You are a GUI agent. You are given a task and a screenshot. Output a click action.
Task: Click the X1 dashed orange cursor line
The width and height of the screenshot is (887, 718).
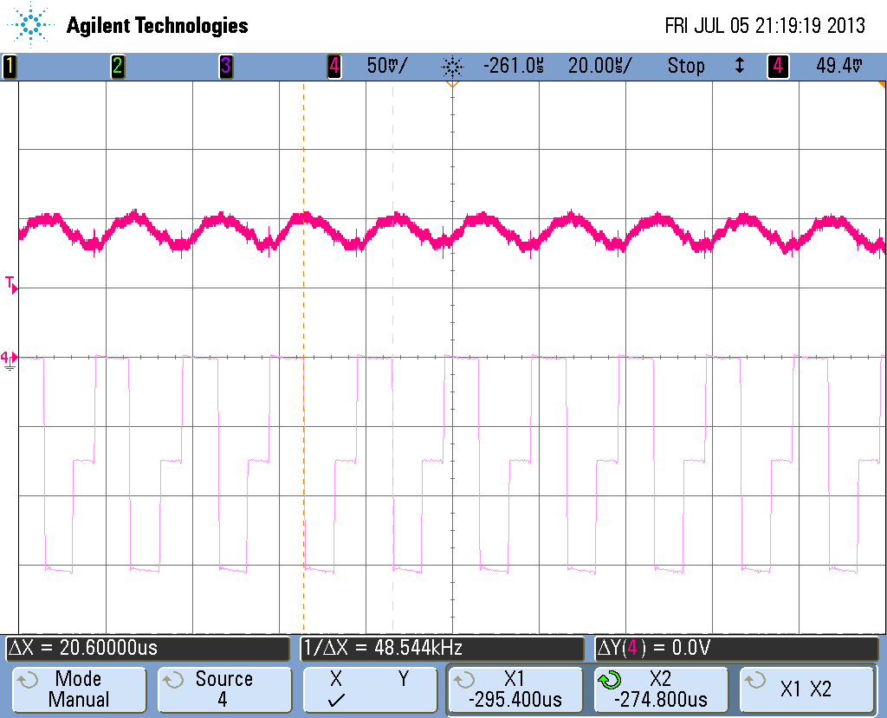pos(304,357)
